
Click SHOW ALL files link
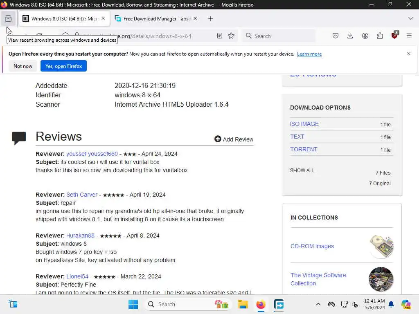(302, 170)
